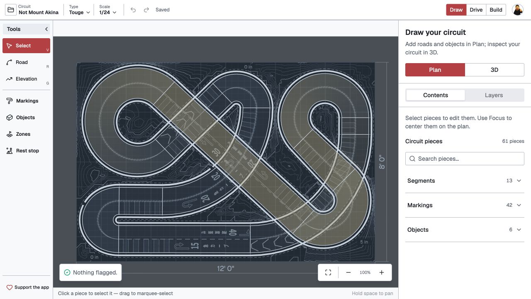Screen dimensions: 531x299
Task: Undo the last action
Action: [133, 10]
